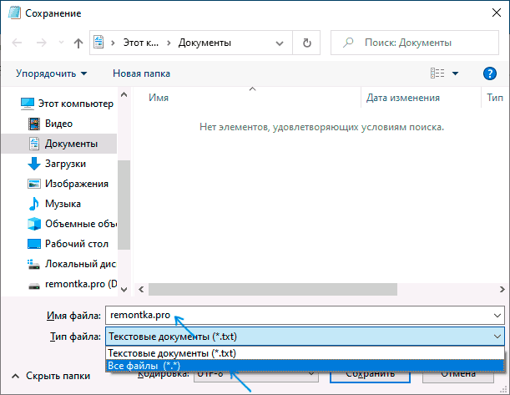Change view using the view layout icon
This screenshot has width=510, height=395.
coord(437,73)
